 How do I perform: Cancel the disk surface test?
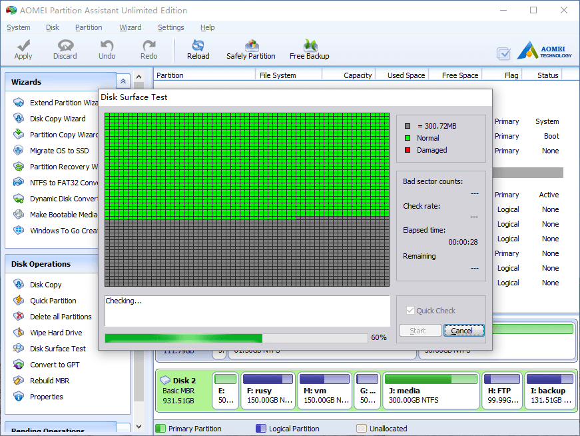click(x=464, y=331)
